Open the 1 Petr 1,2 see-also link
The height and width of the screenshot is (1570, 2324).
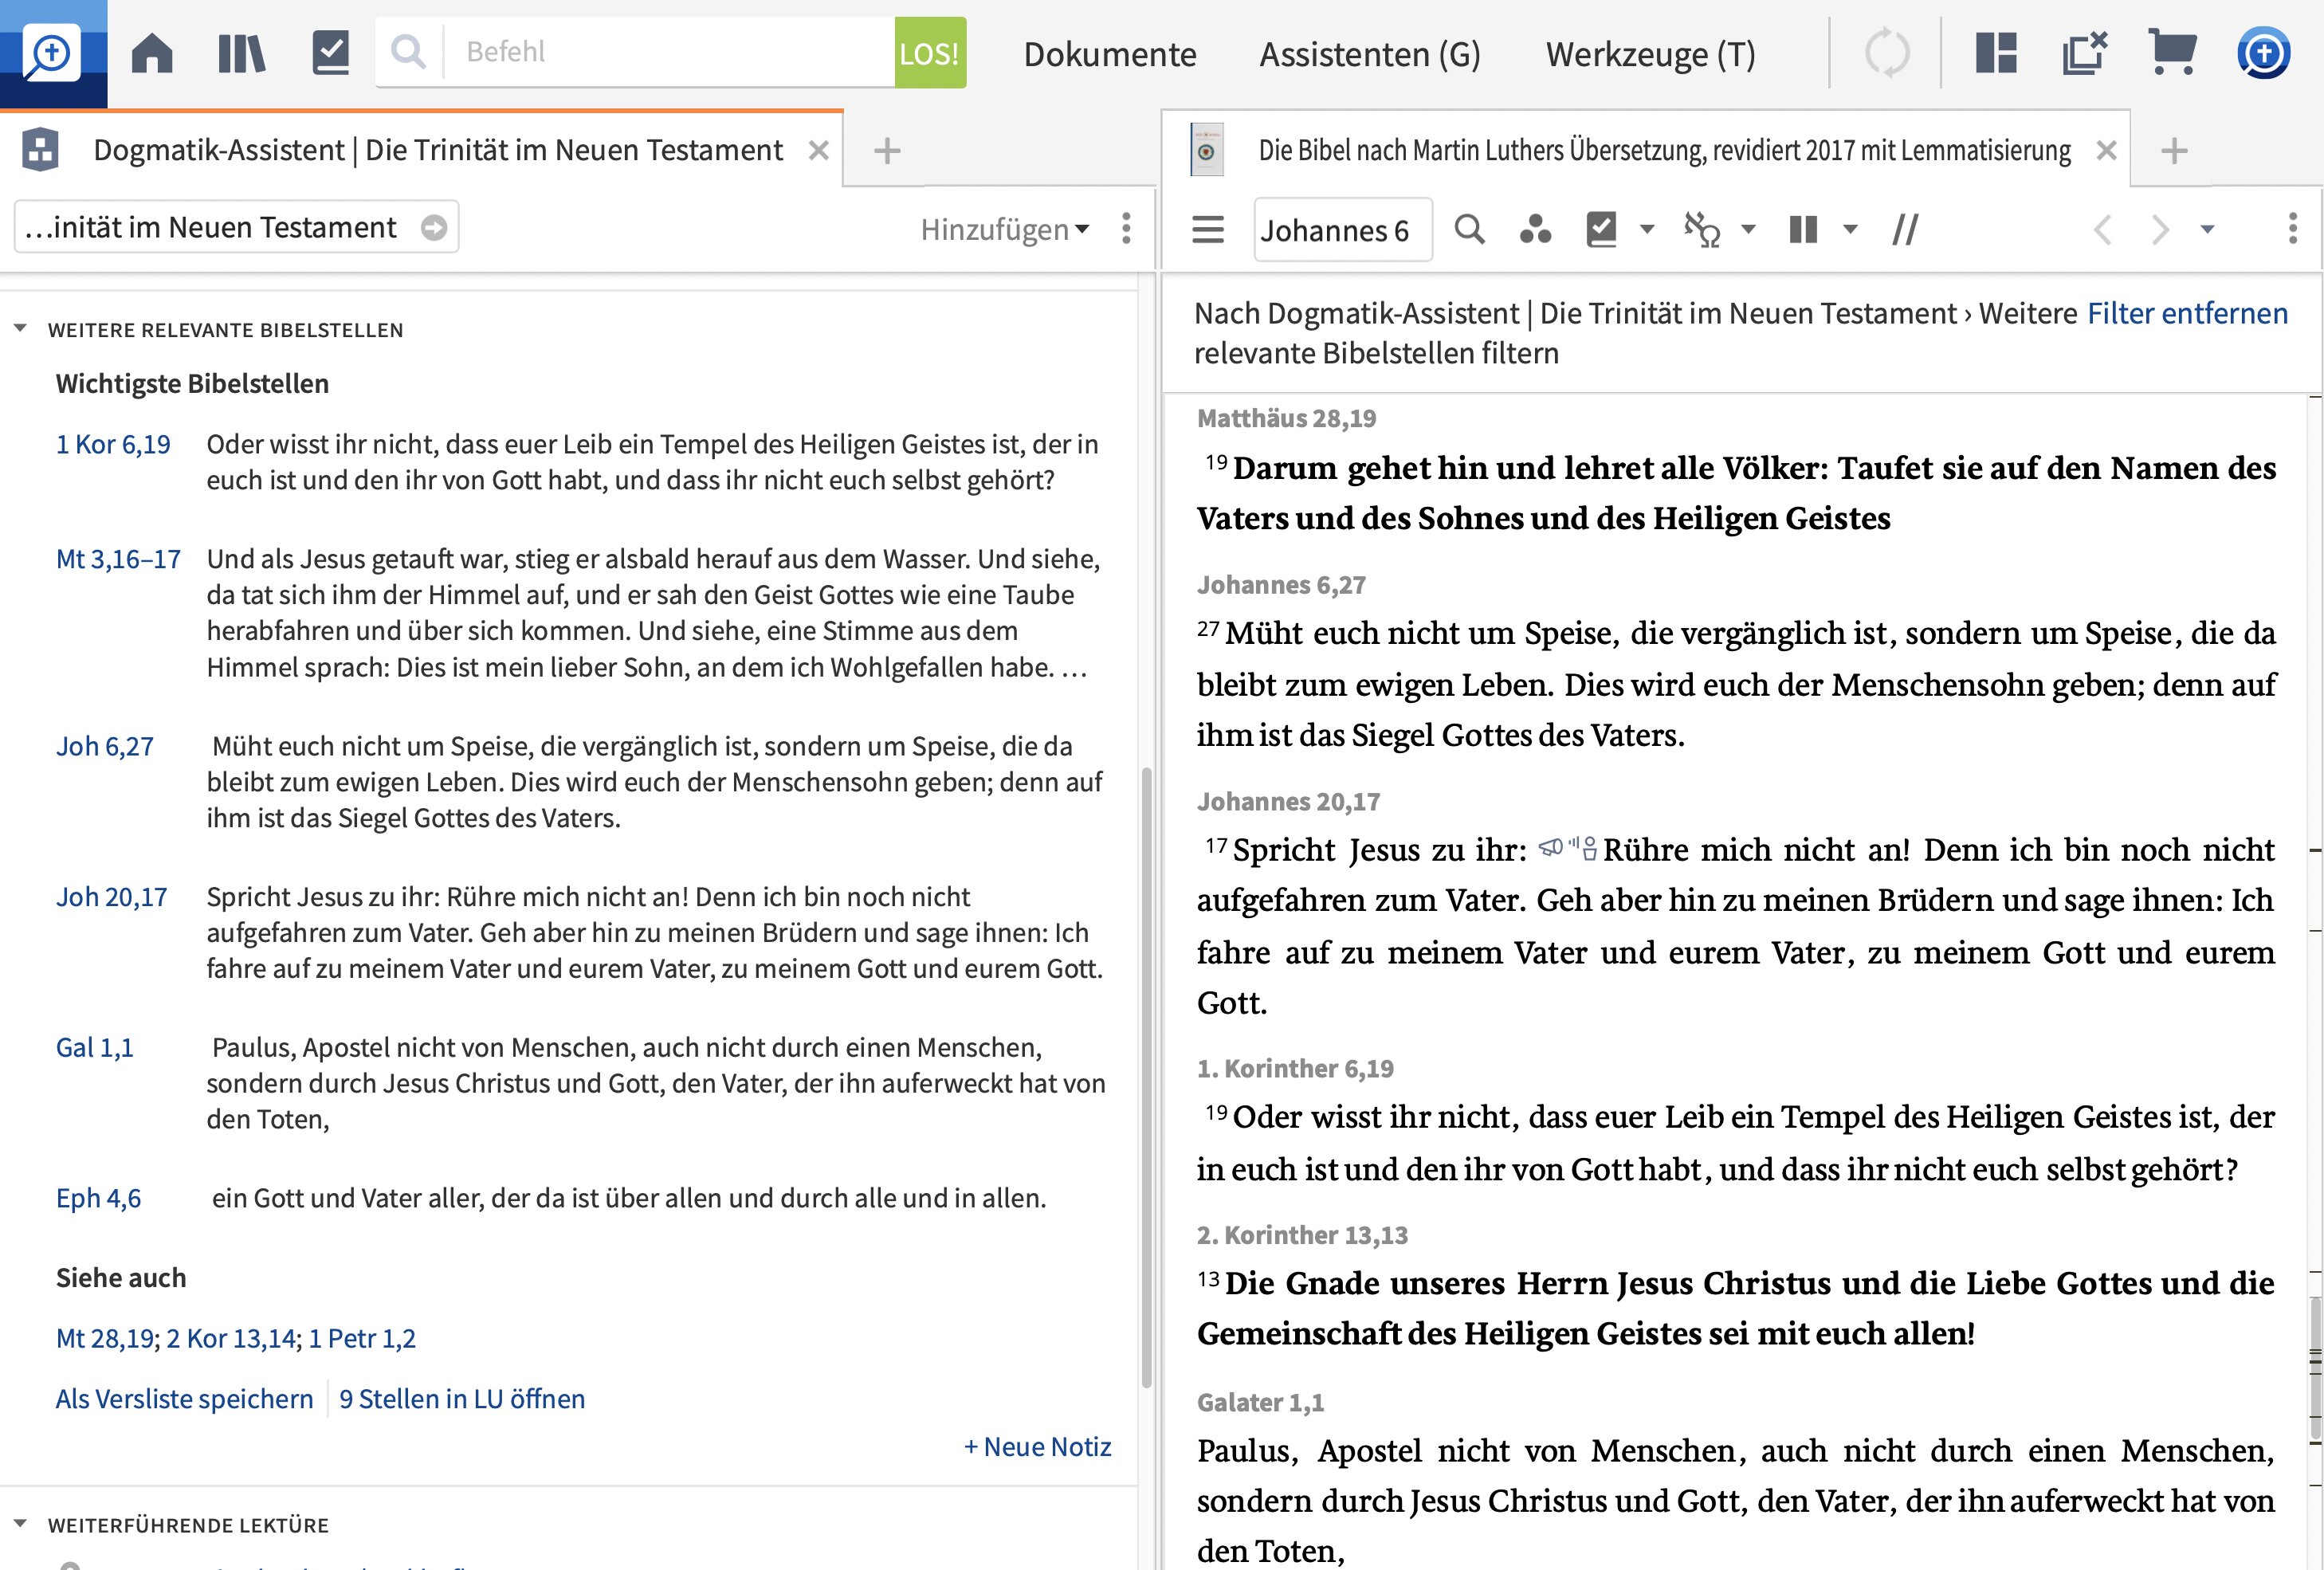tap(362, 1339)
